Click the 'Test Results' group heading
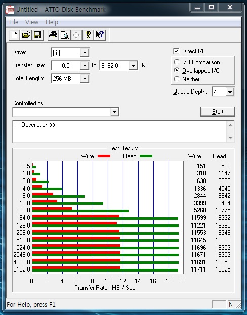Screen dimensions: 247x315 pos(124,148)
